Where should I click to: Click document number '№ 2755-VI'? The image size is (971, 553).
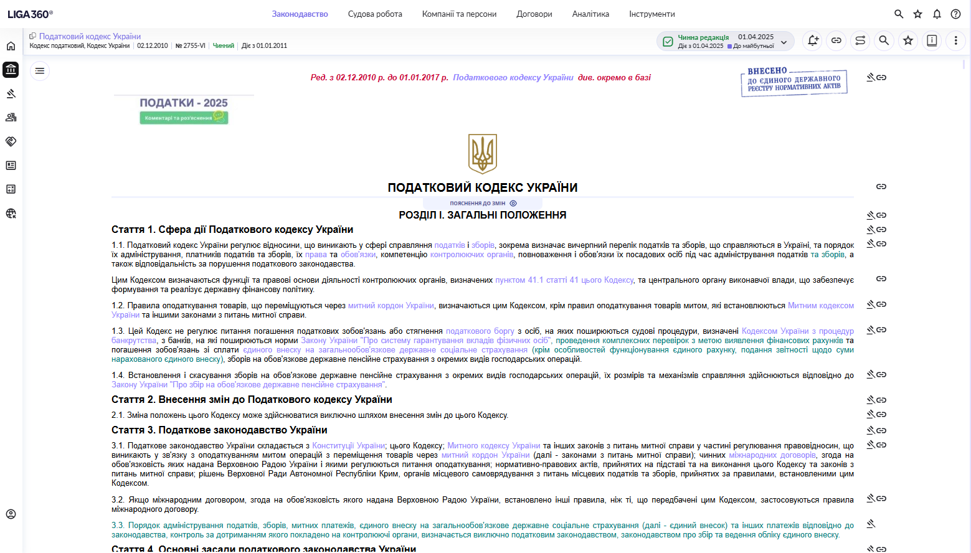pos(191,45)
